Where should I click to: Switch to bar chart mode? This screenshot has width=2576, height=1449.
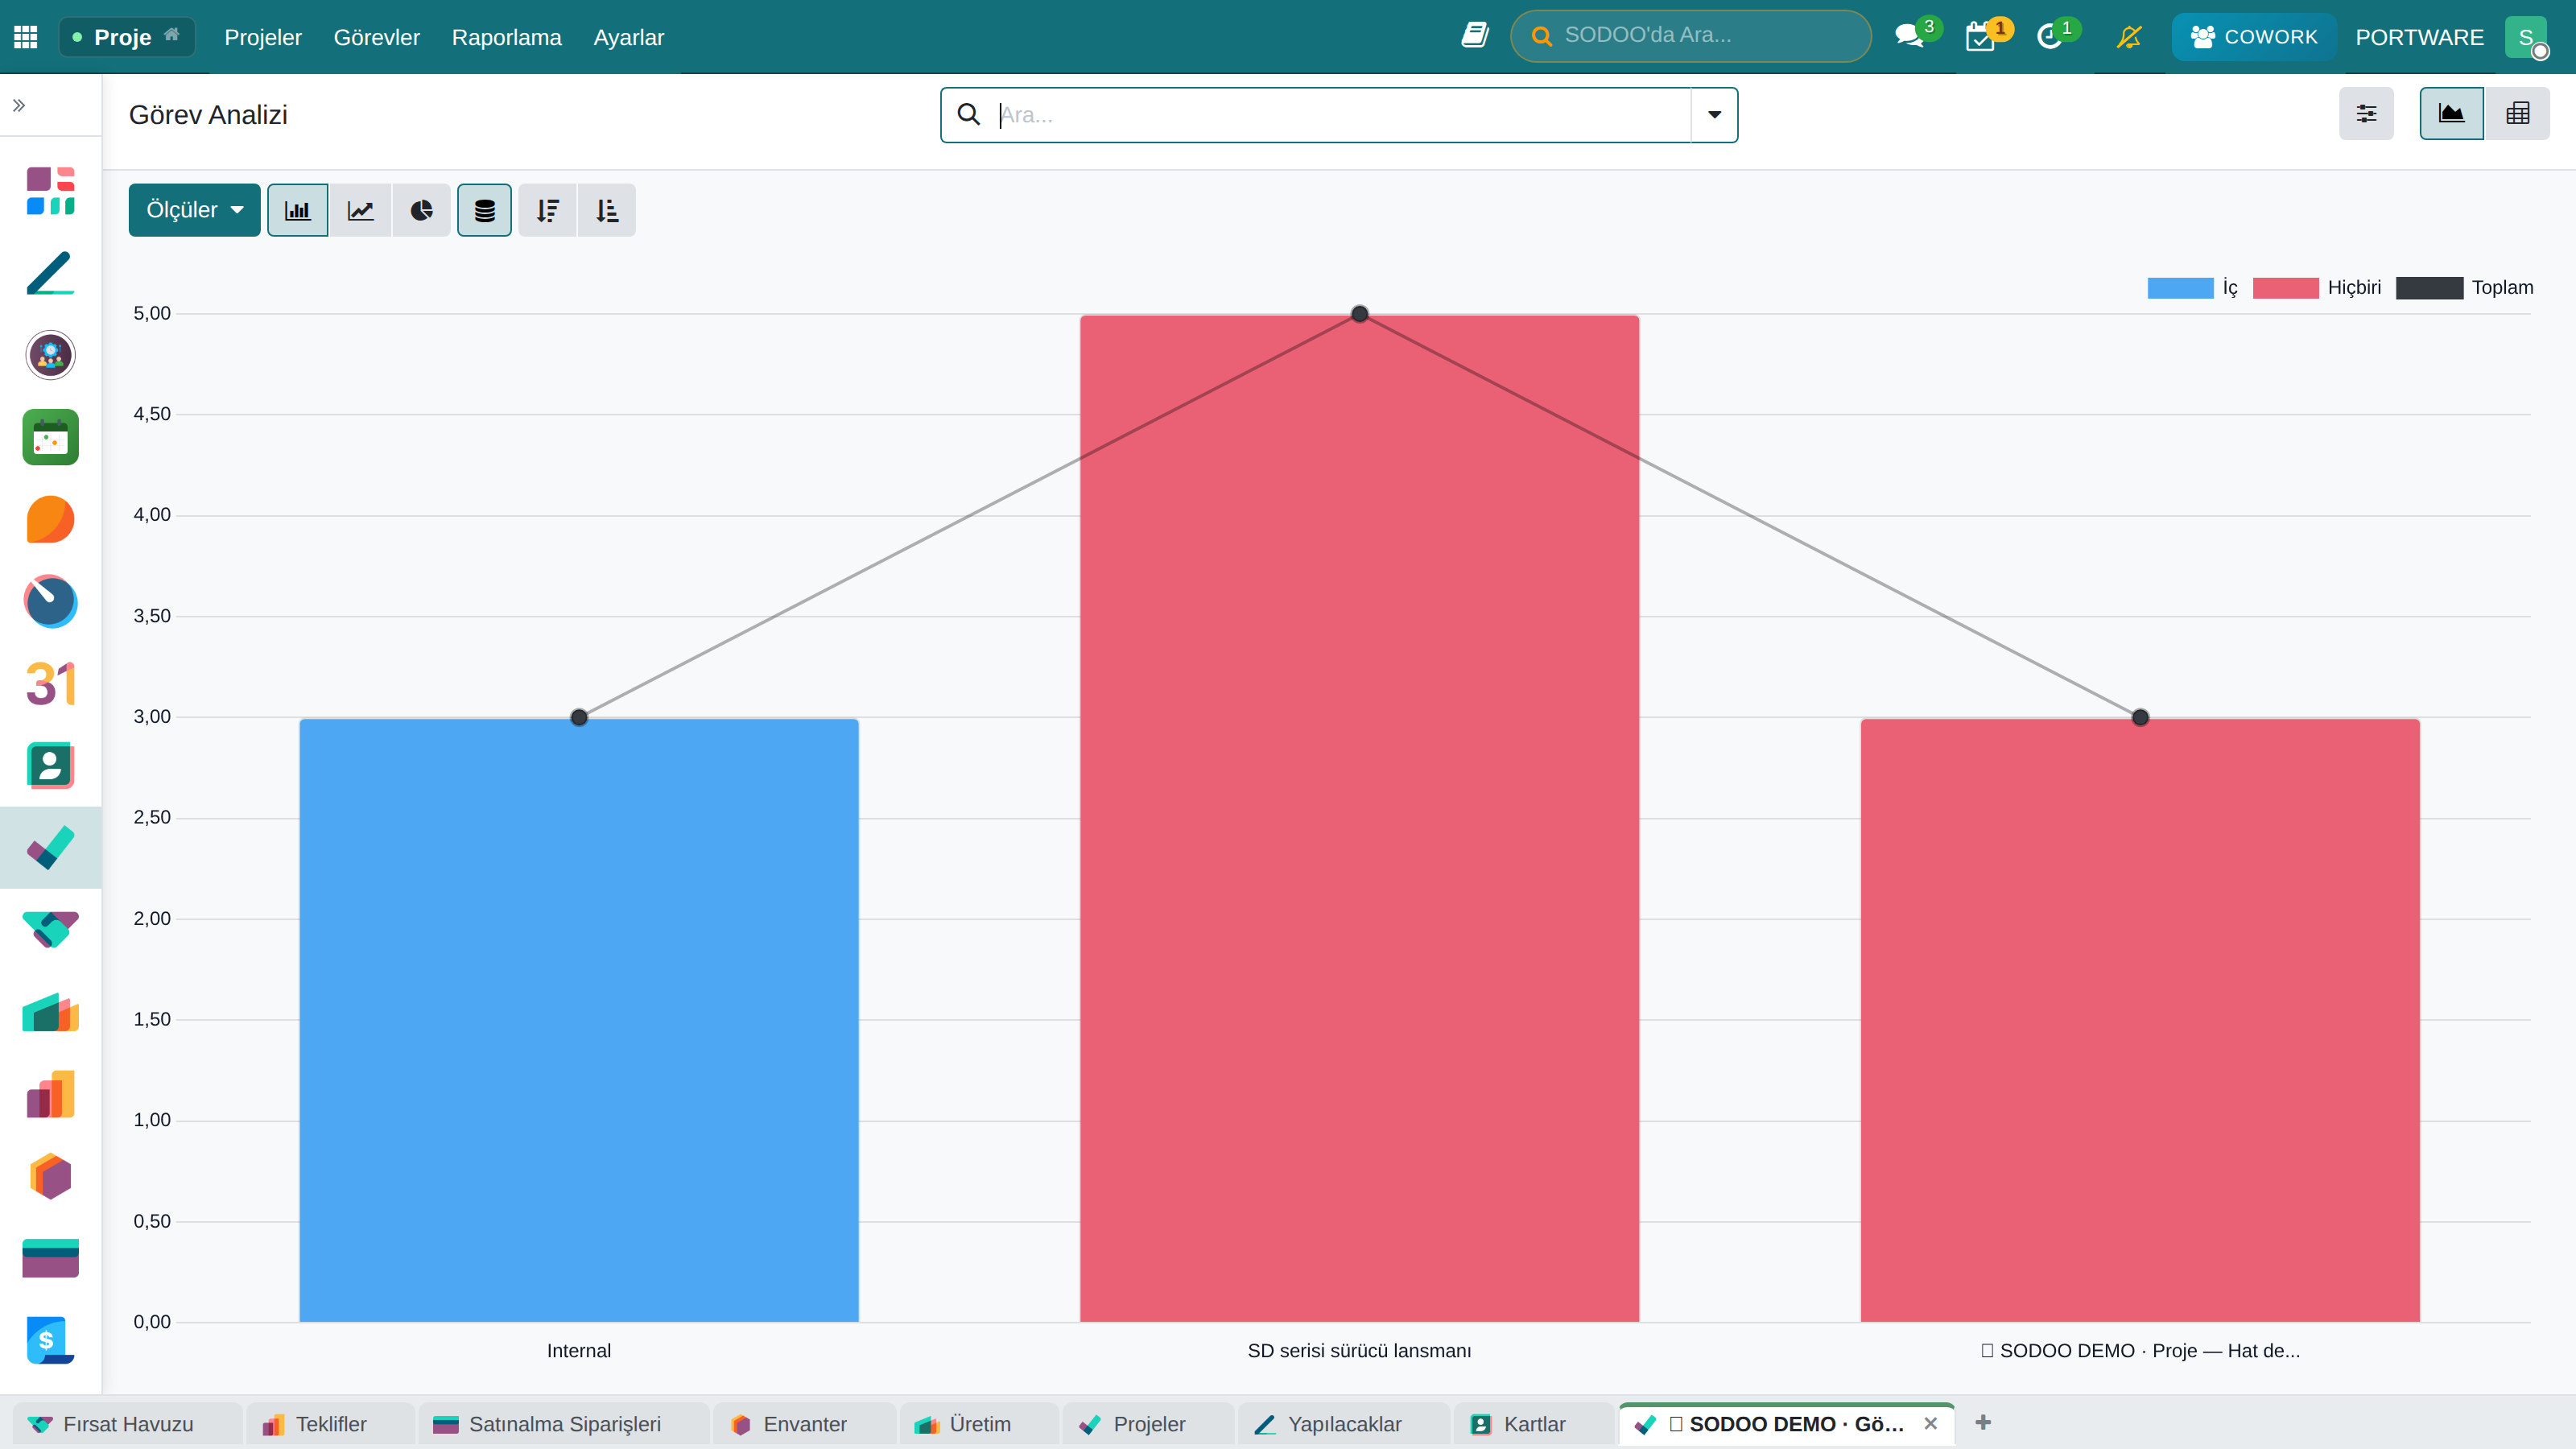(x=298, y=210)
